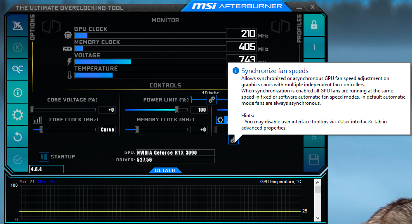
Task: Click the hardware monitor scrollbar down arrow
Action: click(x=318, y=218)
